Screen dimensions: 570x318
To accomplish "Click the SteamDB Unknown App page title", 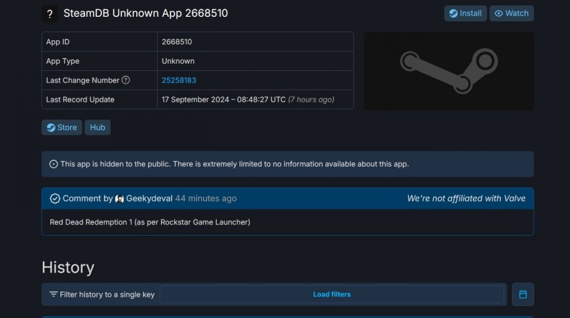I will point(146,13).
